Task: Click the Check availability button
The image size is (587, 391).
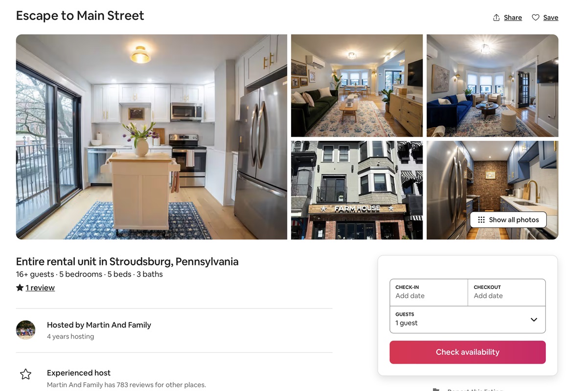Action: pos(468,352)
